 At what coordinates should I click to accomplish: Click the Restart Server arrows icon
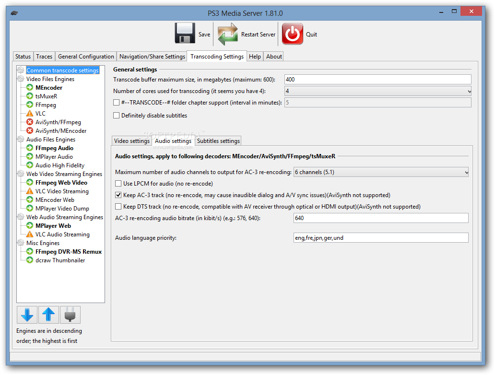(228, 34)
